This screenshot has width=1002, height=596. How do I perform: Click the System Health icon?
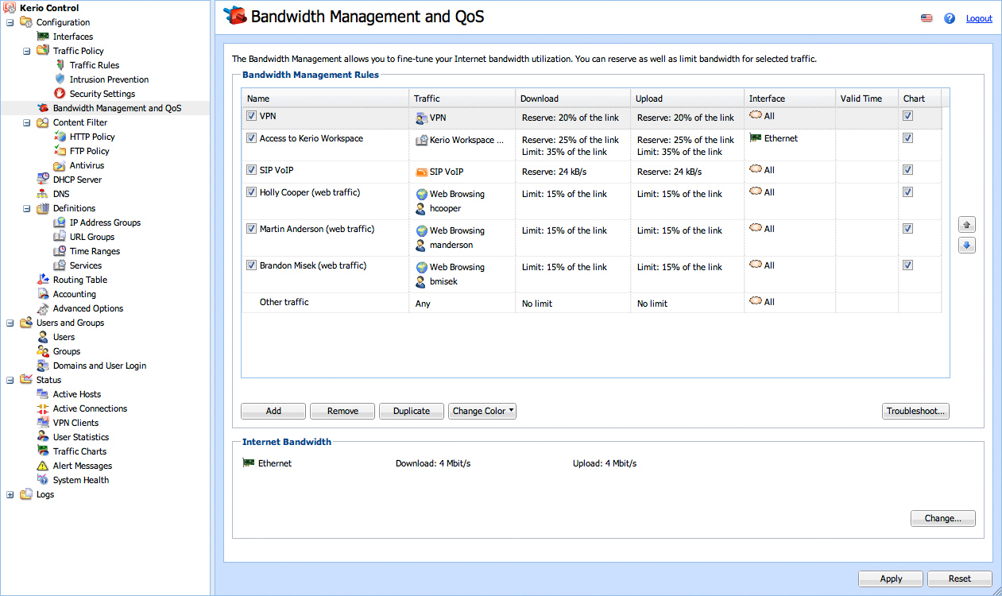pyautogui.click(x=44, y=480)
